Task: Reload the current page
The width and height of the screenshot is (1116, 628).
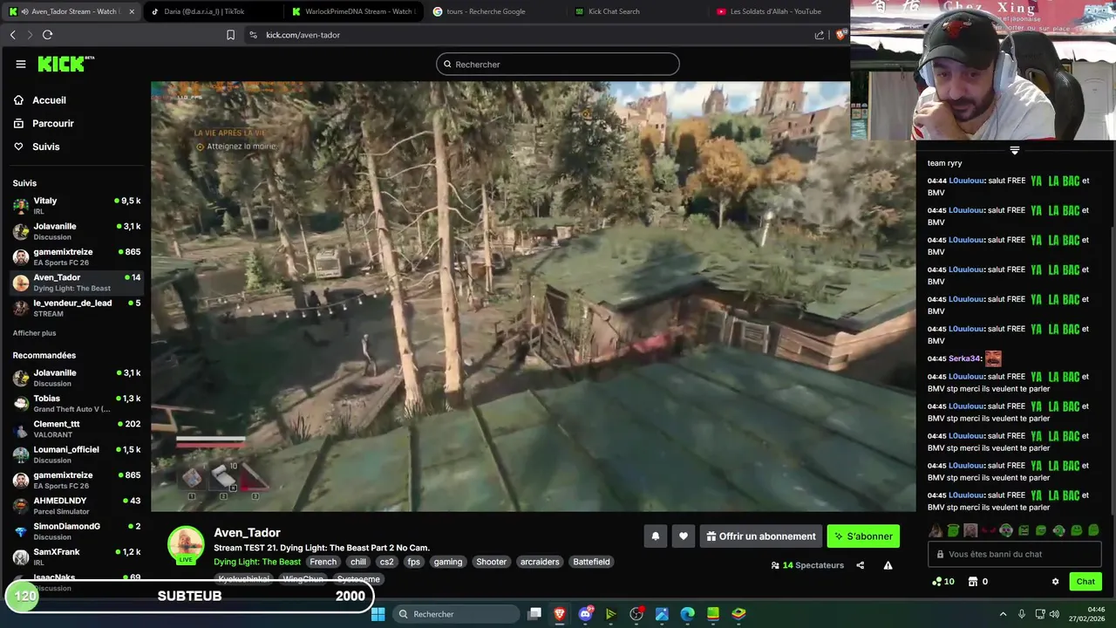Action: coord(47,35)
